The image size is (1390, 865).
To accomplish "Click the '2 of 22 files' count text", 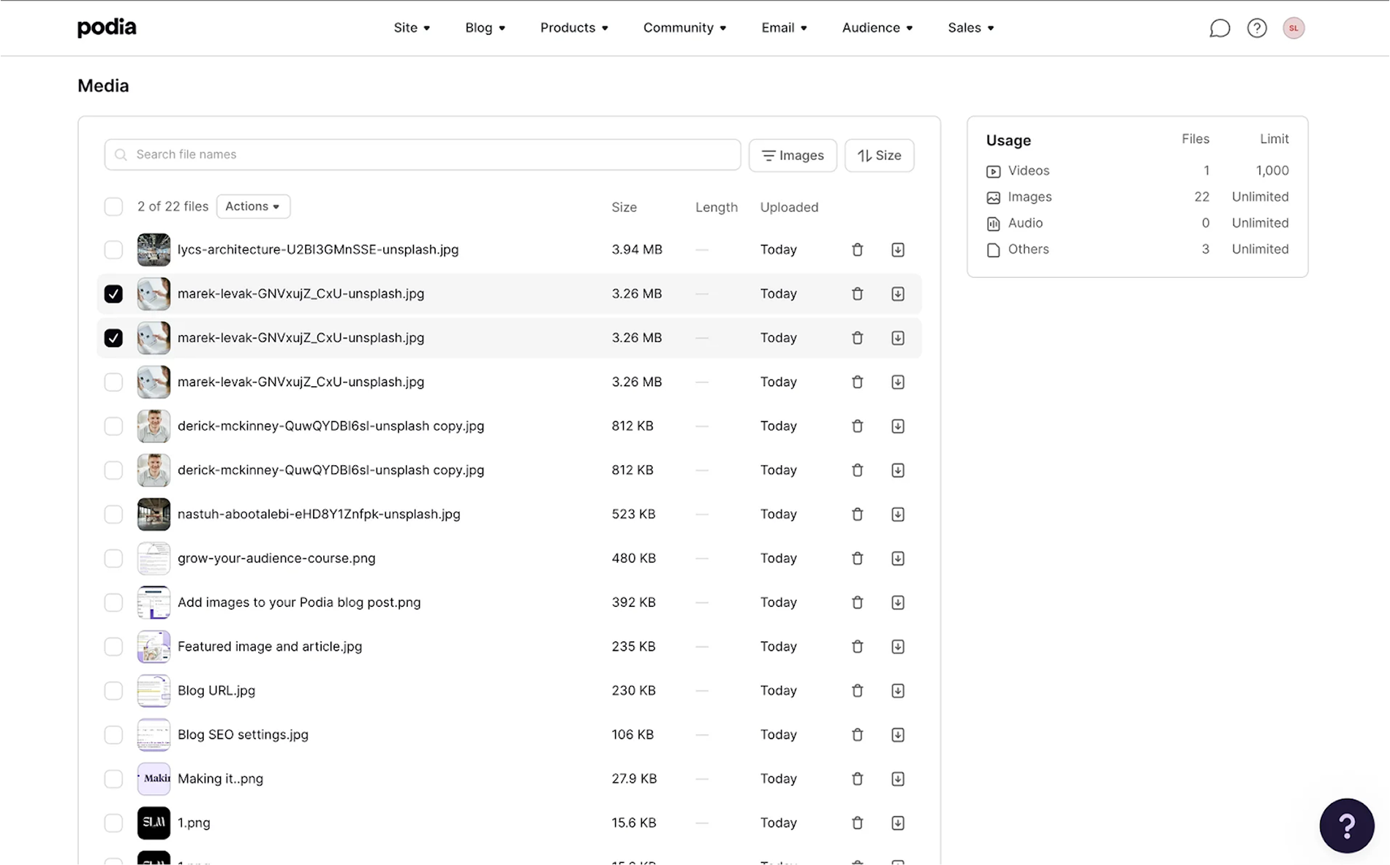I will pyautogui.click(x=173, y=207).
